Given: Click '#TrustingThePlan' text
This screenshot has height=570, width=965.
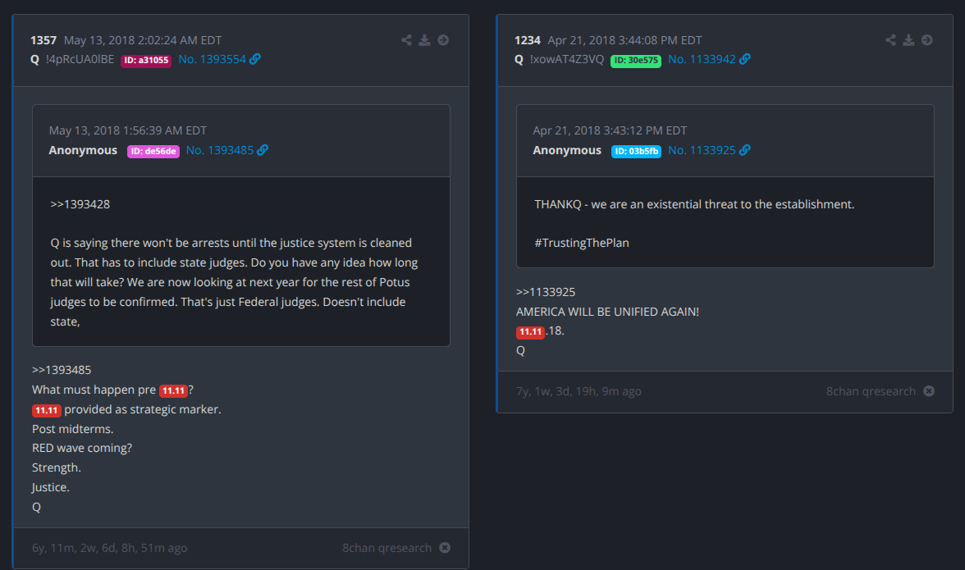Looking at the screenshot, I should pos(582,243).
